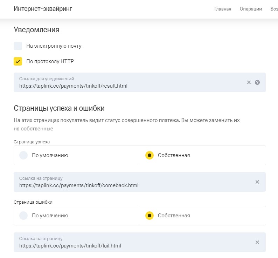
Task: Go to the Операции navigation tab
Action: [251, 9]
